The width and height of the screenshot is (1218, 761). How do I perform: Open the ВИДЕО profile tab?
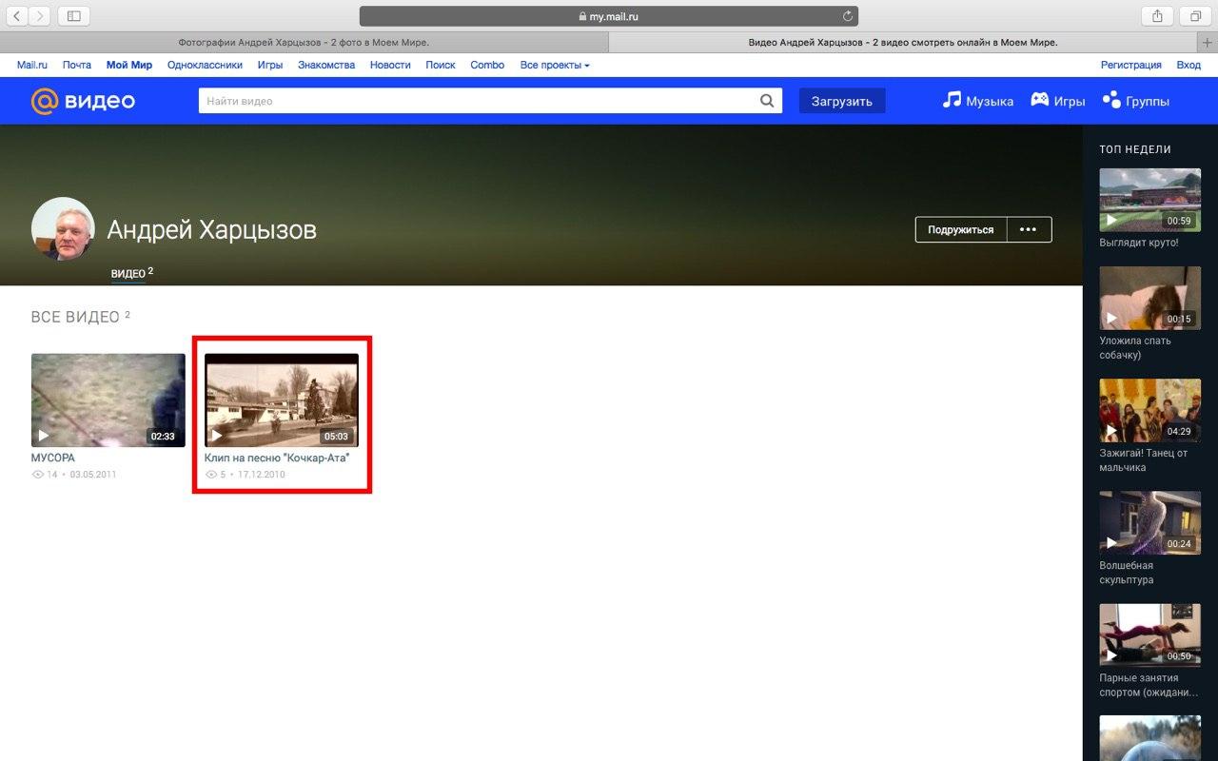tap(131, 274)
